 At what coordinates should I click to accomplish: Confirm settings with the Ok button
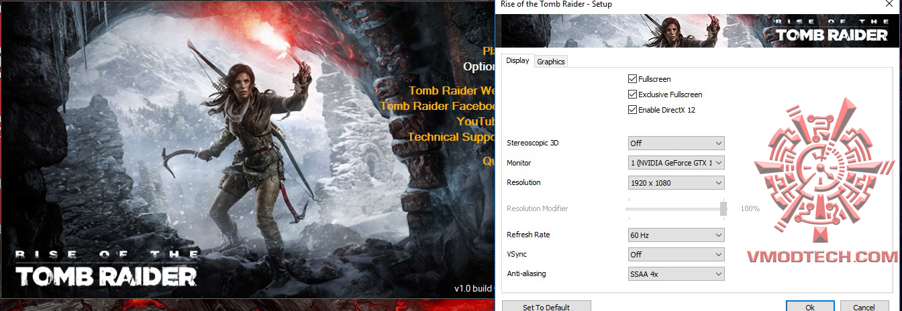[810, 307]
